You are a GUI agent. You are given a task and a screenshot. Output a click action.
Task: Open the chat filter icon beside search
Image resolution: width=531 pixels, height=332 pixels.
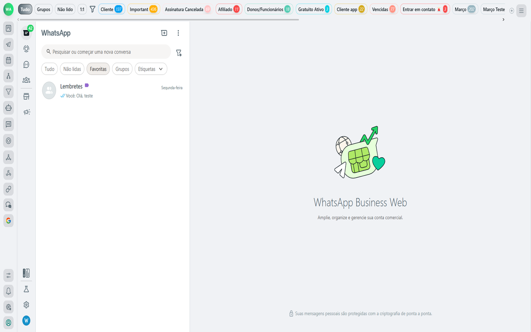pos(179,53)
